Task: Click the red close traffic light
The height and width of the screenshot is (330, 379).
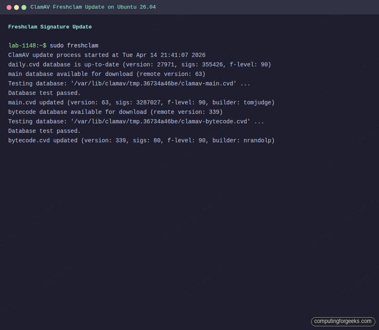Action: (x=9, y=7)
